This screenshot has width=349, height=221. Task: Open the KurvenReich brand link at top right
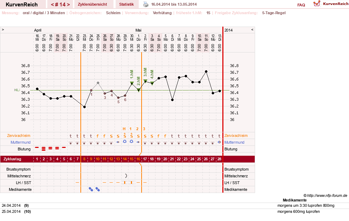pyautogui.click(x=335, y=4)
